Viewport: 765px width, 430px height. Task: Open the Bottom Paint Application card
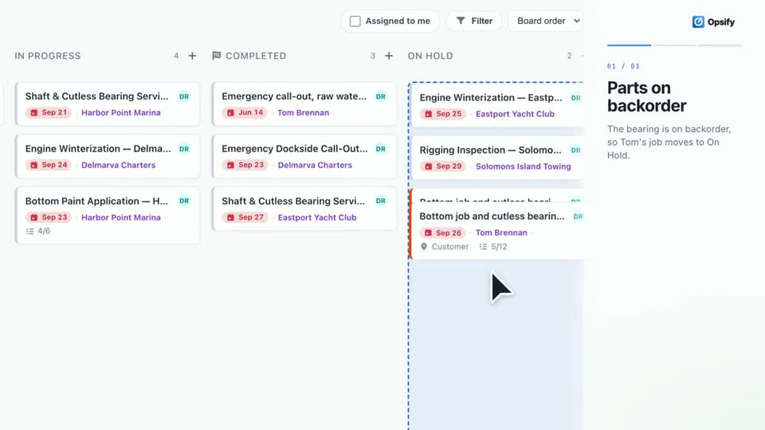point(108,215)
